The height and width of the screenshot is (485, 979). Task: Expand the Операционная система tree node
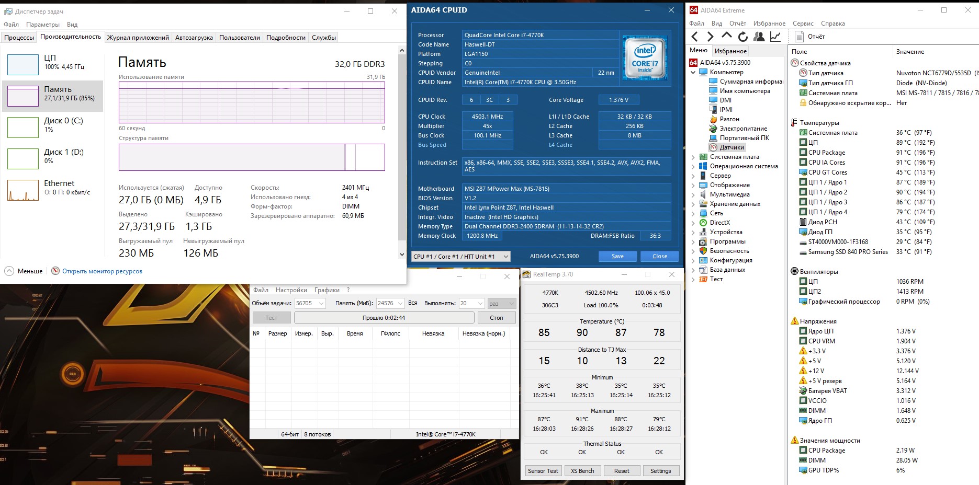click(x=693, y=166)
